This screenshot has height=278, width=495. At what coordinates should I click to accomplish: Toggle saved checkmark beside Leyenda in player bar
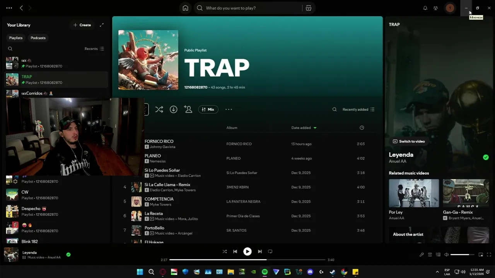click(68, 255)
